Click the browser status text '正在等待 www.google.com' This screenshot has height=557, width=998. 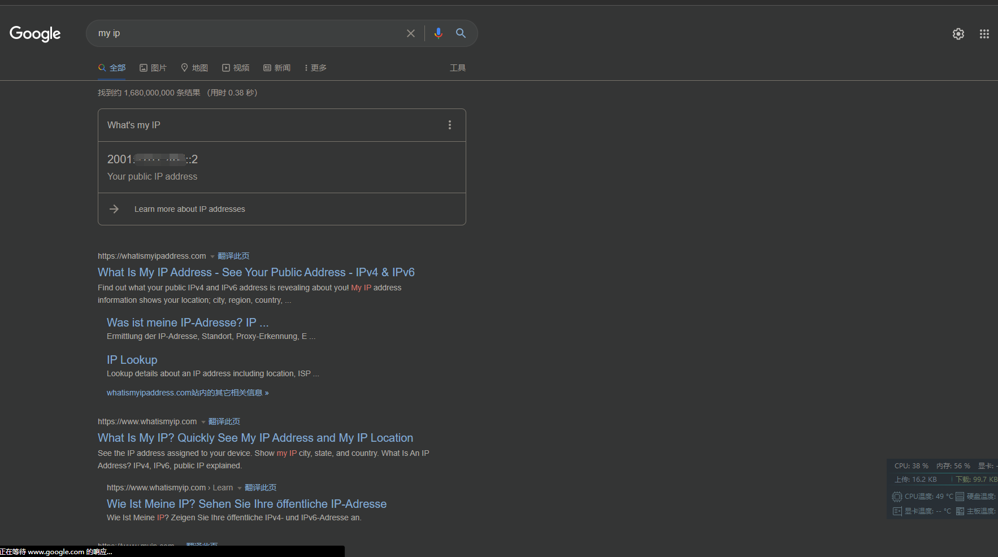(56, 552)
